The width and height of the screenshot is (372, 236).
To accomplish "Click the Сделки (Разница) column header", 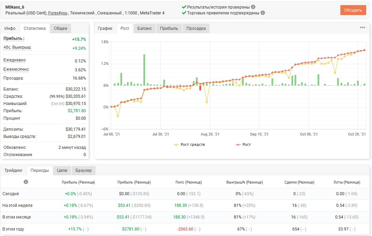I will [299, 182].
